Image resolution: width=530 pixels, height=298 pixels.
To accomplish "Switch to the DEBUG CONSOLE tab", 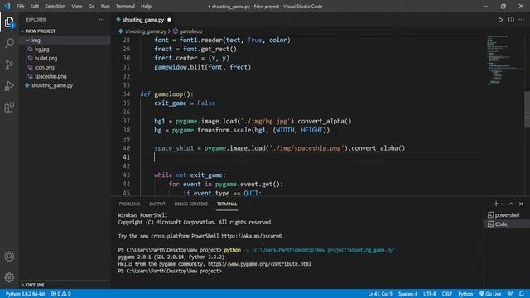I will [191, 204].
